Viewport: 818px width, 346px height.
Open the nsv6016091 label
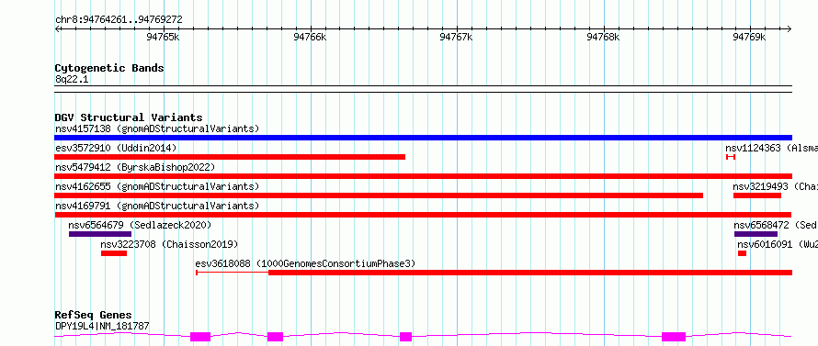778,244
